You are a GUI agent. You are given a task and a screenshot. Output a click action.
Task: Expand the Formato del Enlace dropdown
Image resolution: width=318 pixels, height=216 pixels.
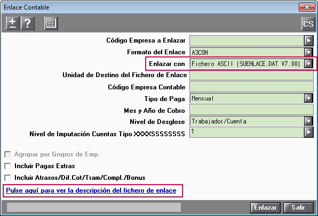[x=309, y=52]
